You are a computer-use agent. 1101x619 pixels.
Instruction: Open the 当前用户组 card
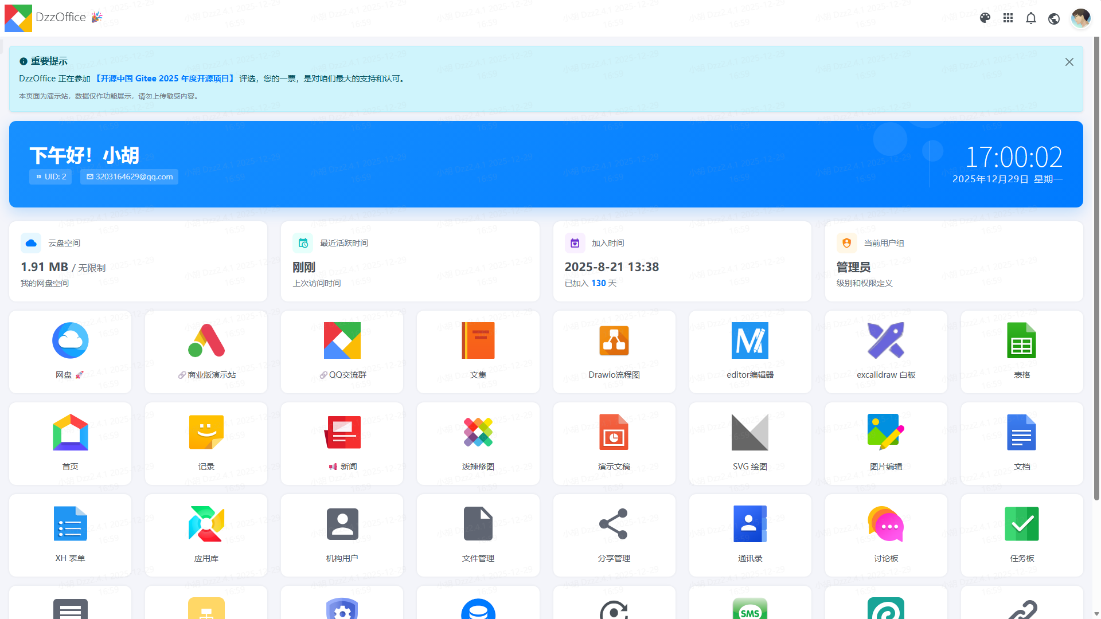point(954,261)
